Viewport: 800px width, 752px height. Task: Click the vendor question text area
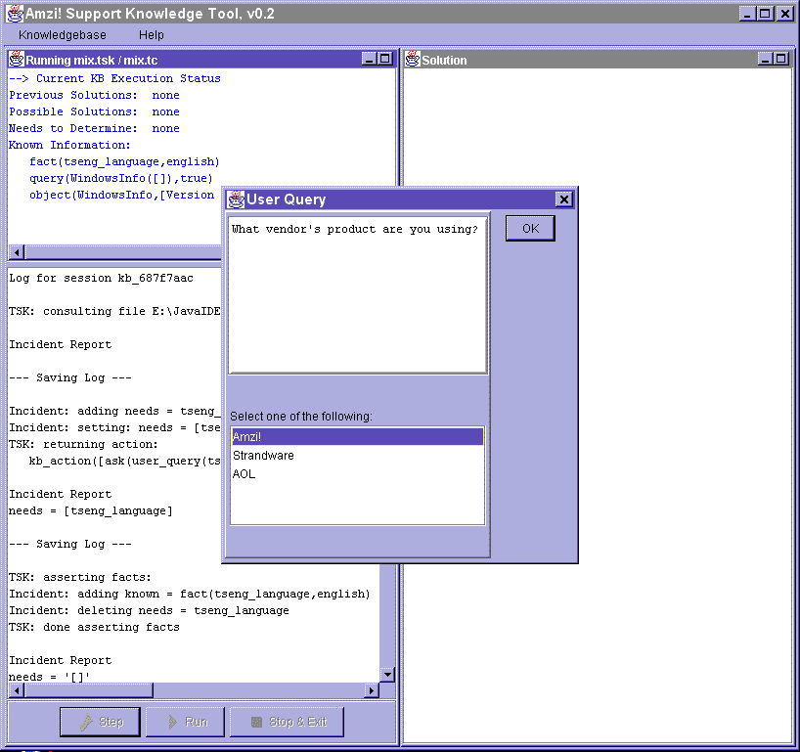[357, 295]
